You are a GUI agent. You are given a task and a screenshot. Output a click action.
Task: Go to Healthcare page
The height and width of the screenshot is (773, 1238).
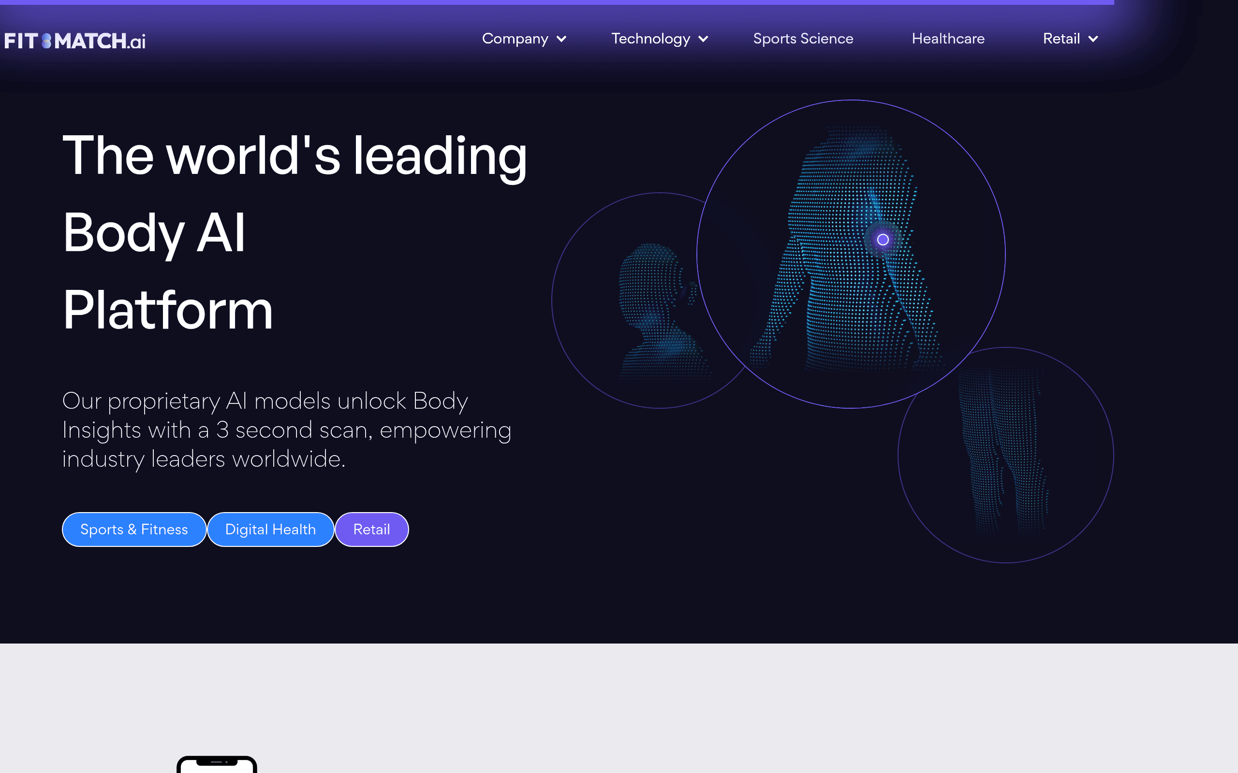(x=948, y=39)
